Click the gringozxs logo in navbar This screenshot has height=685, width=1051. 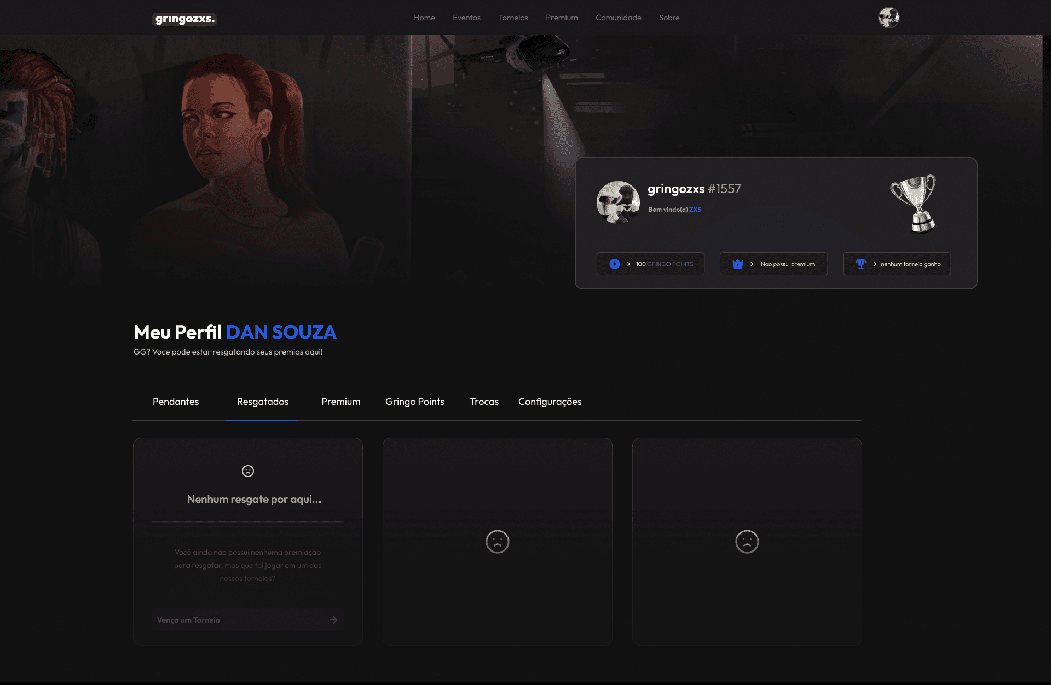[x=184, y=19]
